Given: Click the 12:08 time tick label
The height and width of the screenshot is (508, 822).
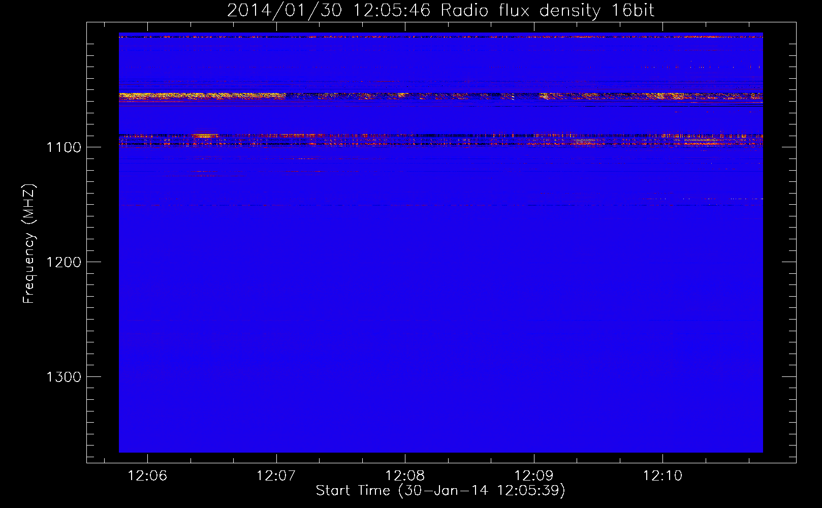Looking at the screenshot, I should (405, 475).
